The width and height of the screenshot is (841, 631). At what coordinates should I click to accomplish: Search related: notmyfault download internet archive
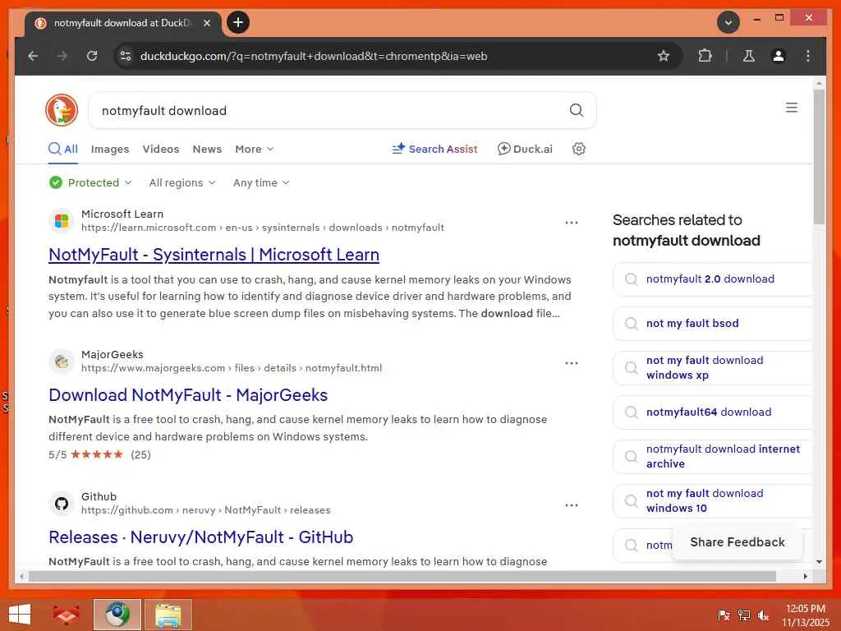(x=712, y=456)
